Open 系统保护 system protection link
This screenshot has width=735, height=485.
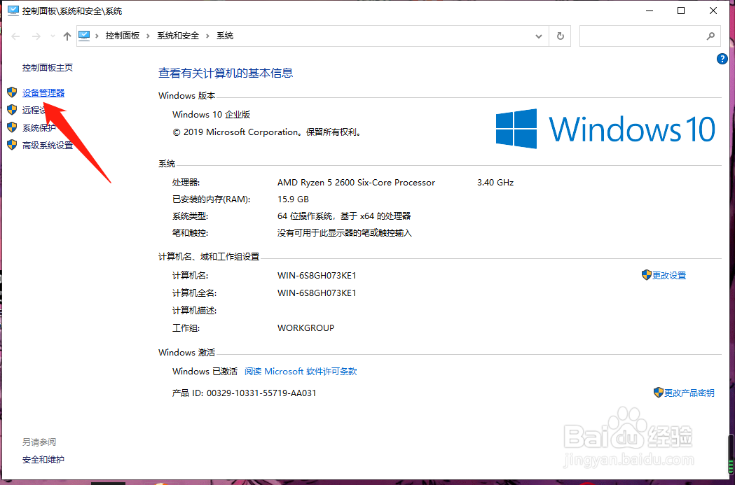point(39,128)
